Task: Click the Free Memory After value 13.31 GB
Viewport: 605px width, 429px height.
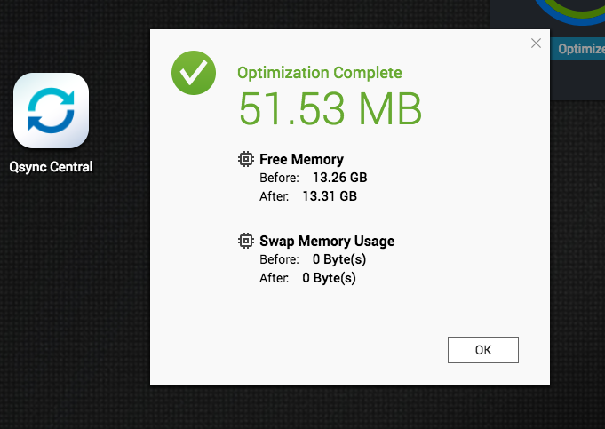Action: 330,196
